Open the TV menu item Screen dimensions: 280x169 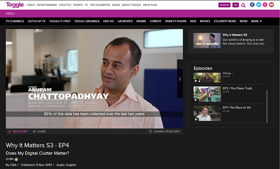pos(86,5)
